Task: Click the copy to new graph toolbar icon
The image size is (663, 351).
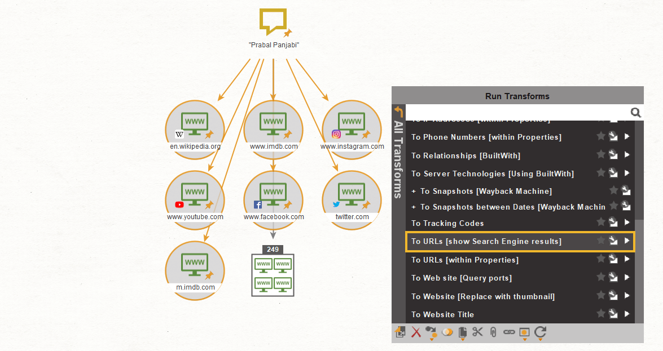Action: 400,332
